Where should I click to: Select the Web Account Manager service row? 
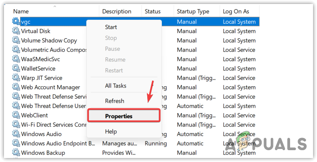click(x=50, y=87)
